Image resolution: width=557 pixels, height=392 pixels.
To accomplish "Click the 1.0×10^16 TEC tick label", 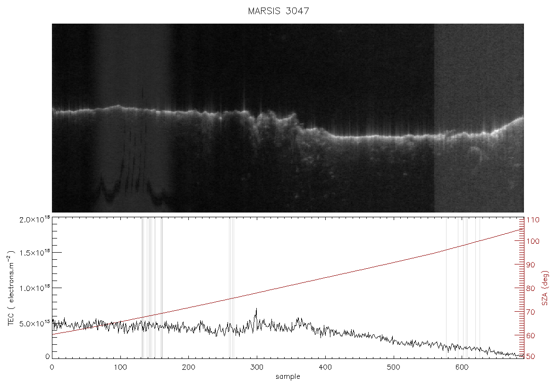I will (x=34, y=288).
